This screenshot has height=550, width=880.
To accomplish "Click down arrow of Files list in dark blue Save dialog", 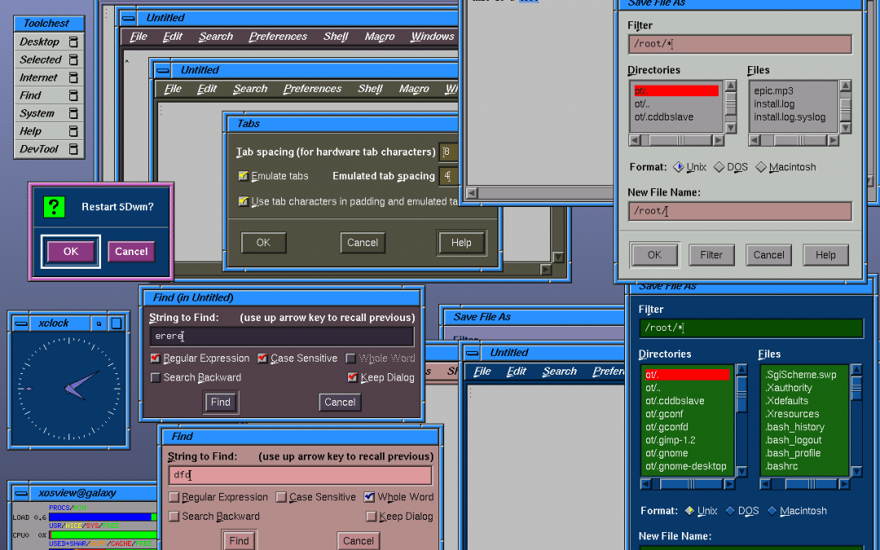I will pyautogui.click(x=856, y=471).
